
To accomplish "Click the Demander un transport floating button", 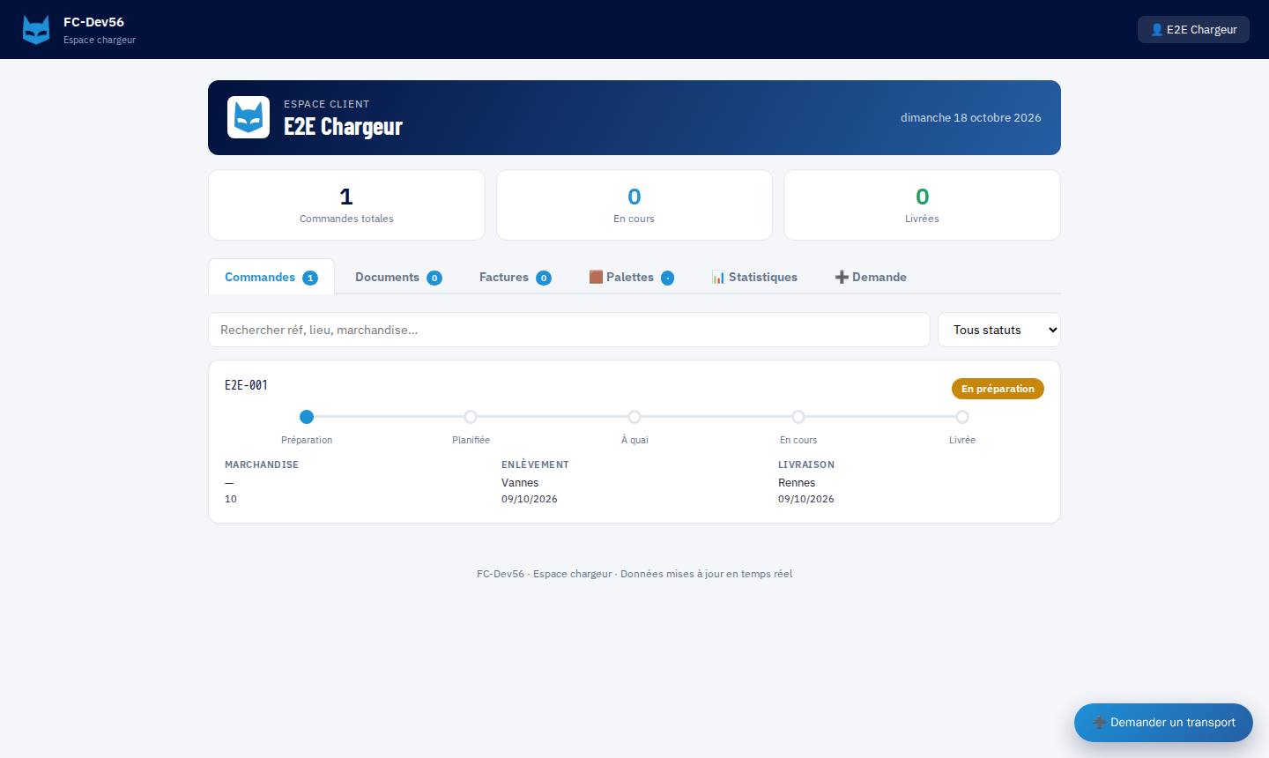I will [1163, 722].
